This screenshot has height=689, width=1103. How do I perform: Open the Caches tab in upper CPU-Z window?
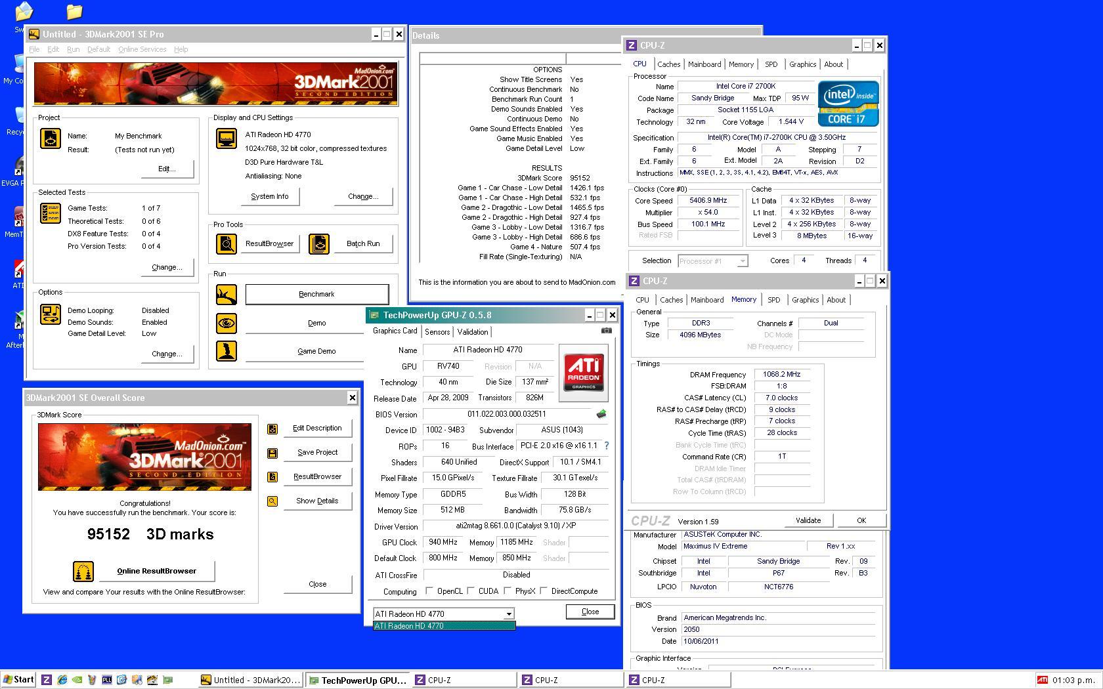(x=668, y=64)
